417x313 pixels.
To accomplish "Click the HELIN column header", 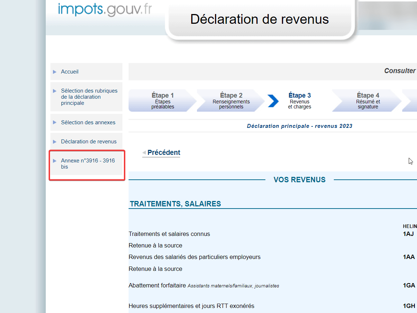I will 409,226.
